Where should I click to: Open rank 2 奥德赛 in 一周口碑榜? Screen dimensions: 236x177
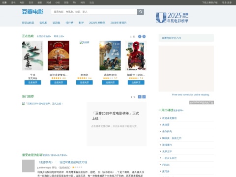click(x=166, y=125)
